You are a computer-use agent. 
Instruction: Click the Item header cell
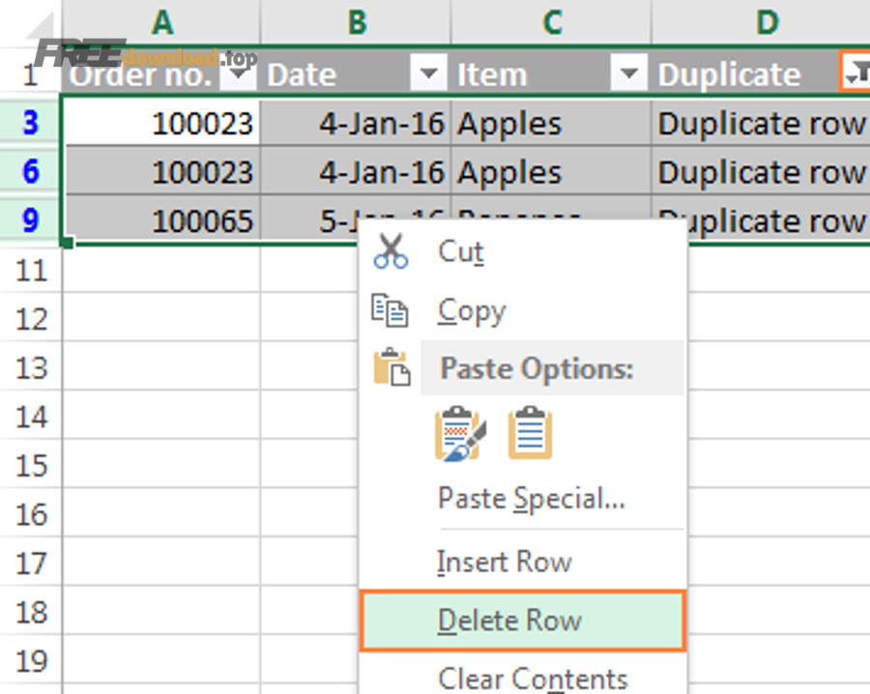(552, 73)
